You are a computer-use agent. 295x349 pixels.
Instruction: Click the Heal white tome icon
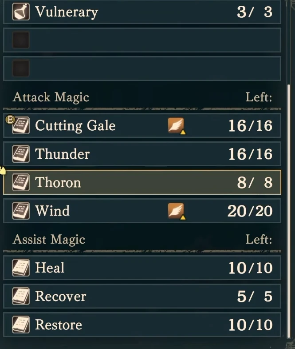click(x=21, y=268)
